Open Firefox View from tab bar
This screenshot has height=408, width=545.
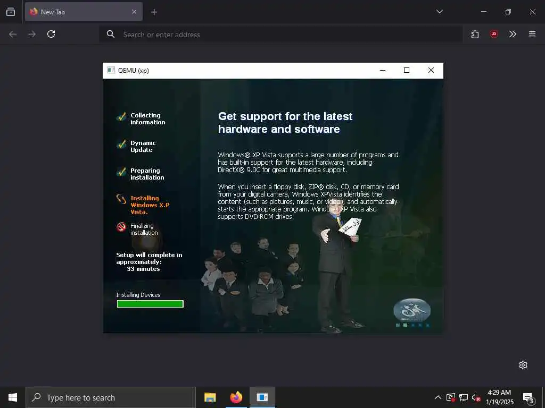[11, 12]
